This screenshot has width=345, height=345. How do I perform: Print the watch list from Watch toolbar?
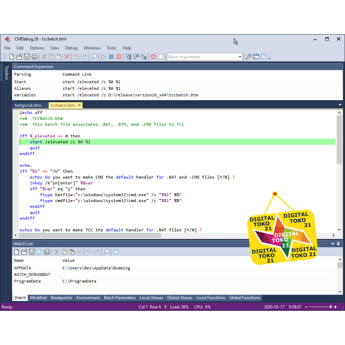tap(47, 252)
